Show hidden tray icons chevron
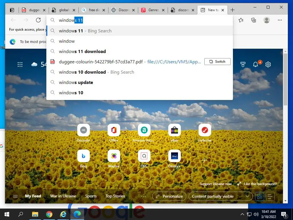 (242, 214)
